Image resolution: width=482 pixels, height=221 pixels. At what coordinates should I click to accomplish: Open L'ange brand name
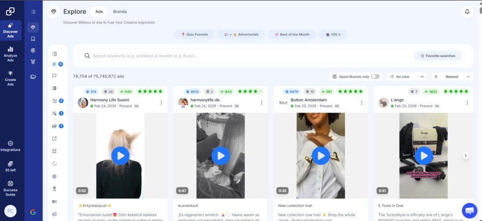pos(397,100)
